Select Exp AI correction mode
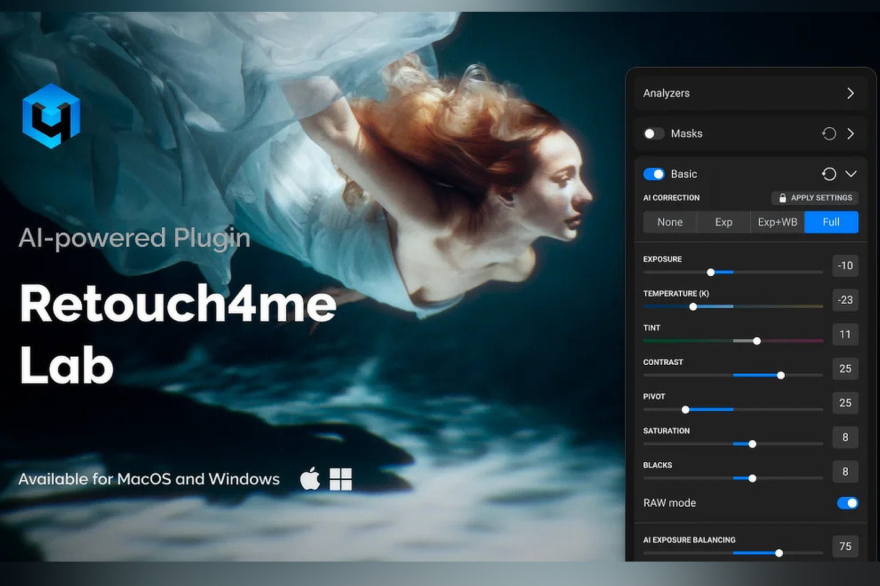880x586 pixels. (x=724, y=222)
